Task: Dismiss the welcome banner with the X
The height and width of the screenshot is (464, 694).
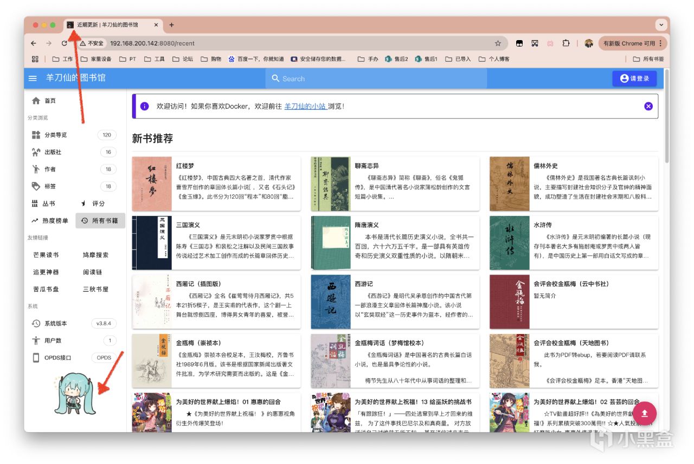Action: [648, 106]
